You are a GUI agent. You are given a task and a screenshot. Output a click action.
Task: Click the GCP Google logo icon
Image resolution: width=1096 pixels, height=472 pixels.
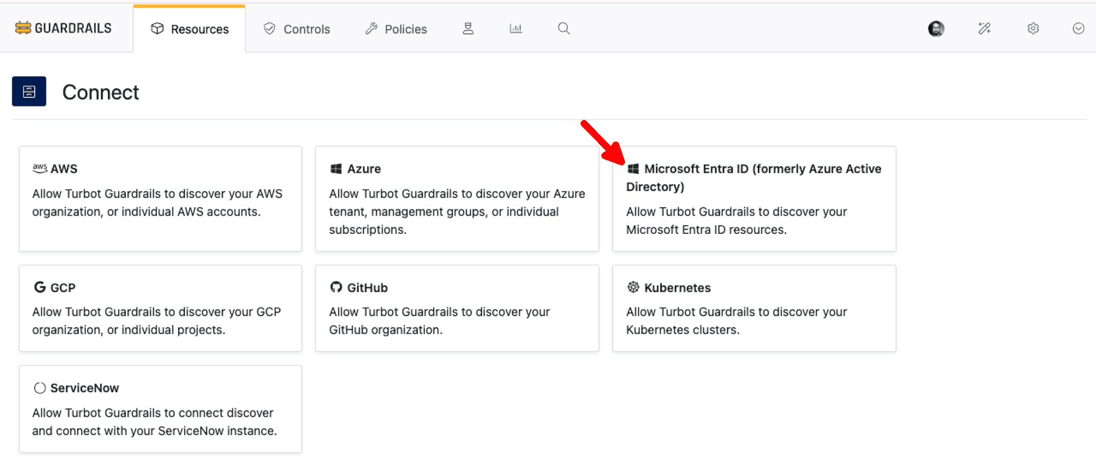tap(40, 287)
